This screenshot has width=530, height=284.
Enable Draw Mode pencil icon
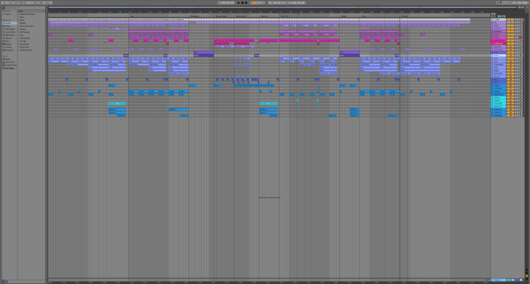497,3
